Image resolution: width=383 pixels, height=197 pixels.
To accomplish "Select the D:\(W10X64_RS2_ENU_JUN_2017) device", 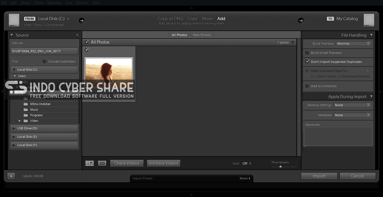I will coord(44,51).
